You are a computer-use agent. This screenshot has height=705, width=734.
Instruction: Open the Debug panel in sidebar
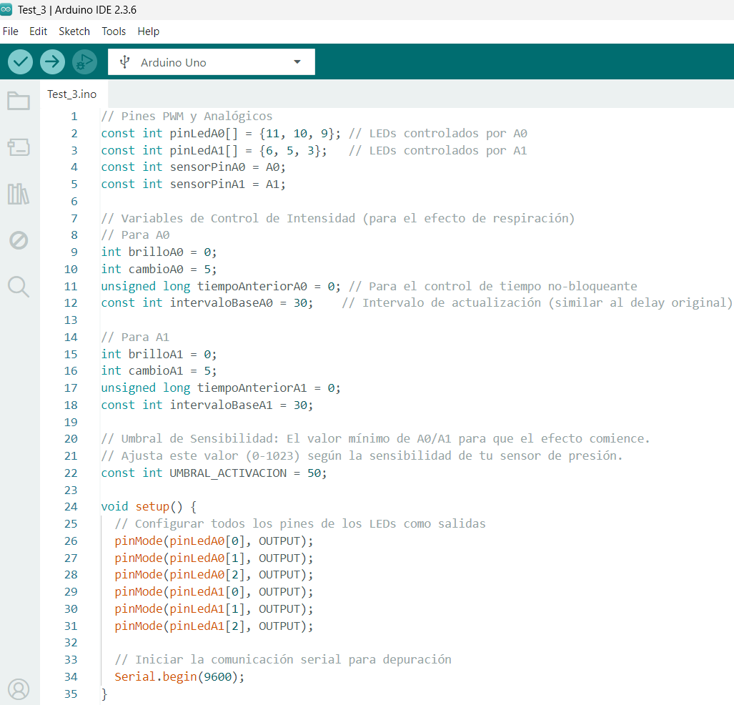[19, 240]
